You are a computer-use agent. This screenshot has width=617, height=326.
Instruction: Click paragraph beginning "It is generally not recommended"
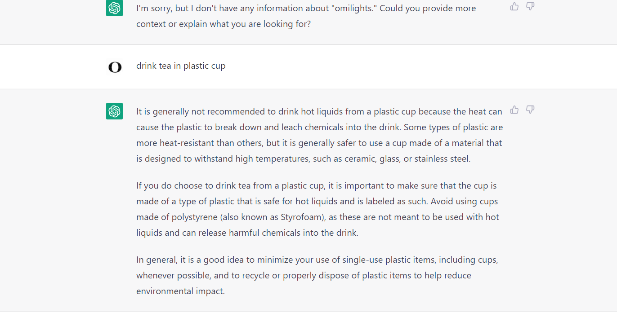tap(319, 135)
